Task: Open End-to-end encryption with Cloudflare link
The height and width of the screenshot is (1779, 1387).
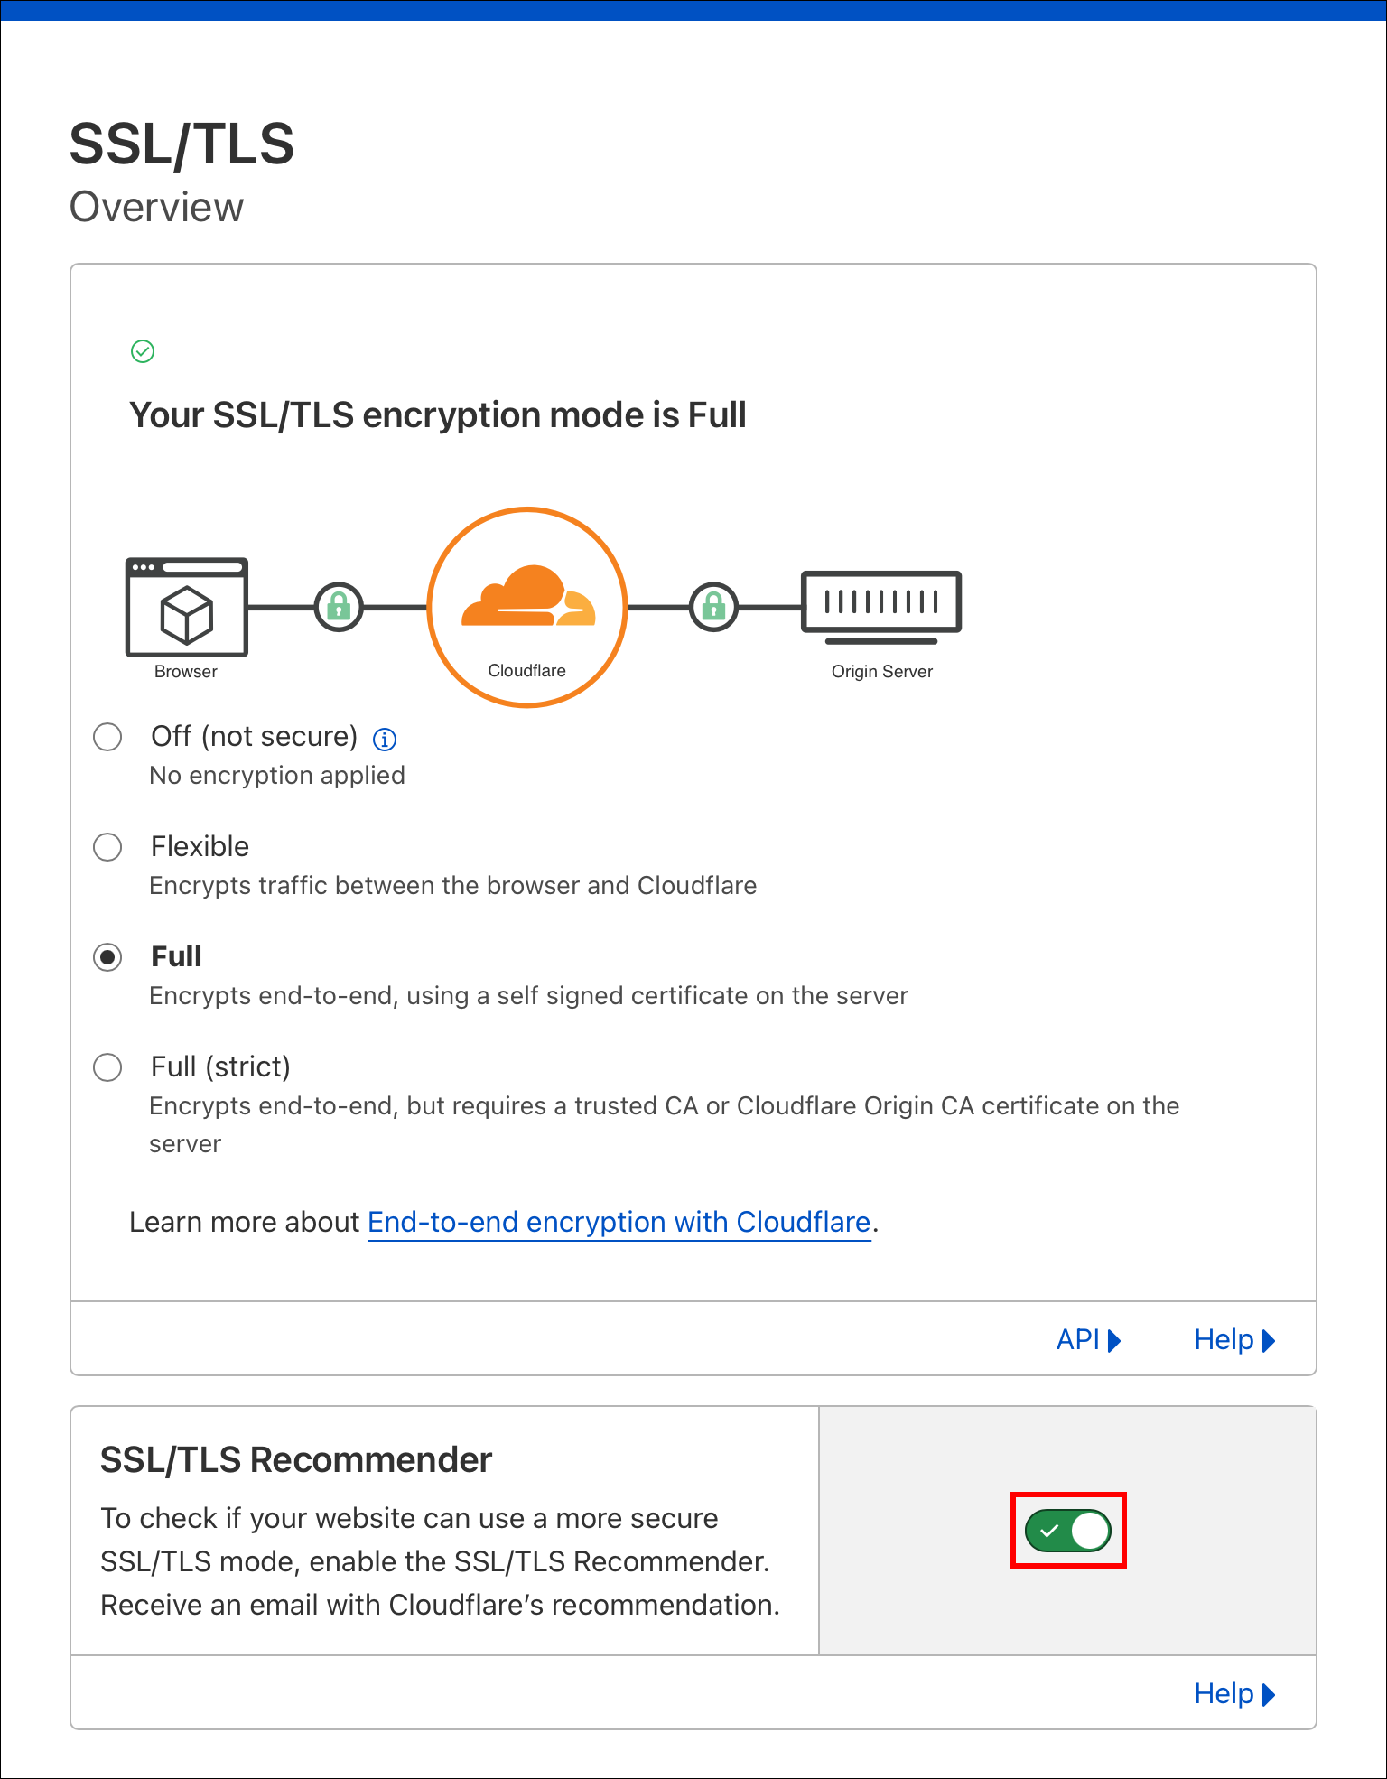Action: tap(619, 1222)
